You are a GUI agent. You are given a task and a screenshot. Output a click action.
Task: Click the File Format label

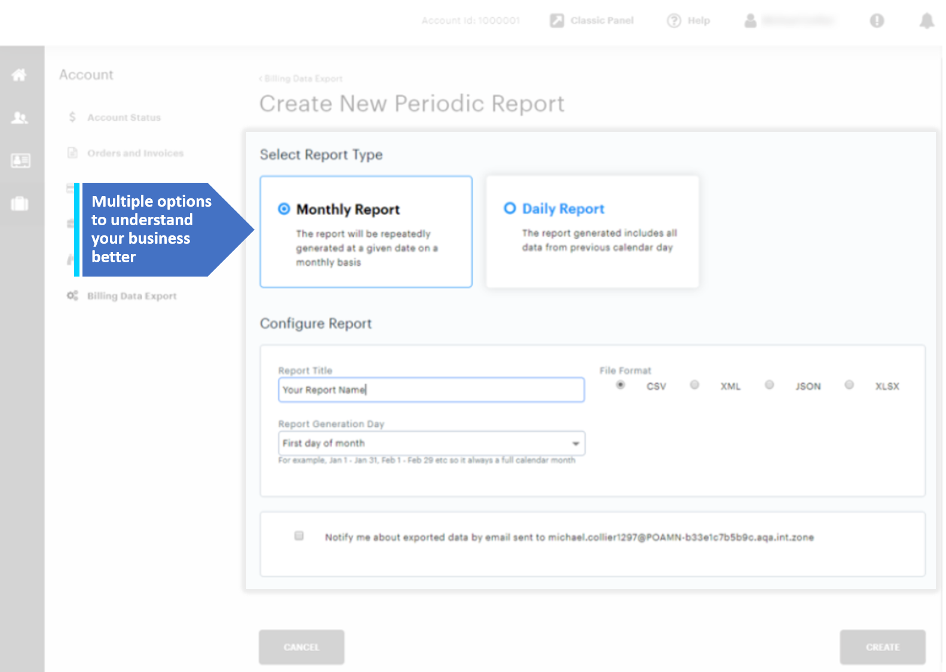coord(625,370)
